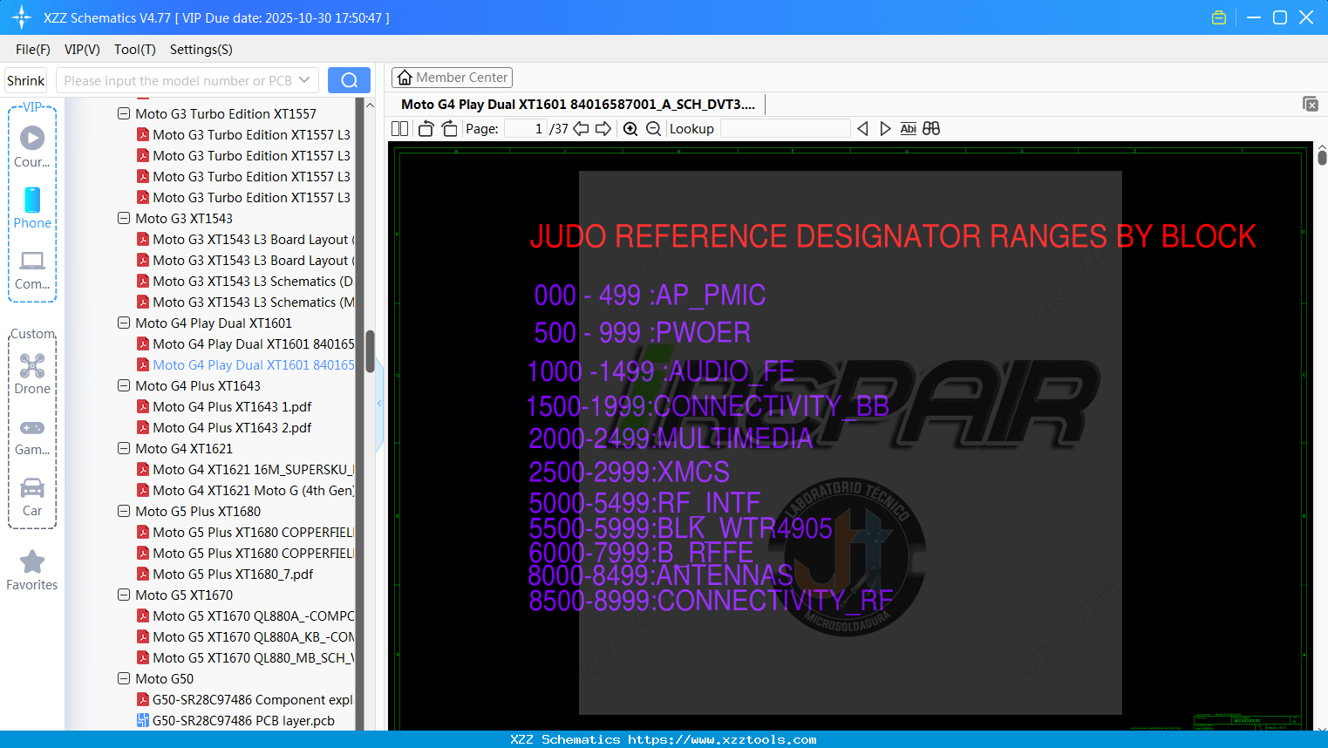The image size is (1328, 748).
Task: Click the page number input field
Action: point(526,129)
